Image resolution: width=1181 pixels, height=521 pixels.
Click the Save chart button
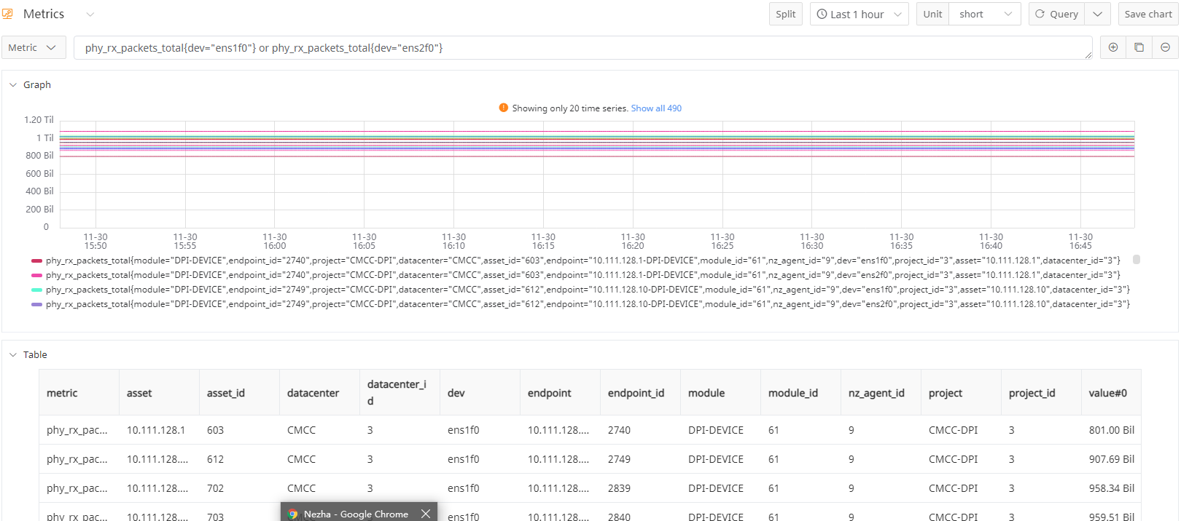(x=1147, y=14)
